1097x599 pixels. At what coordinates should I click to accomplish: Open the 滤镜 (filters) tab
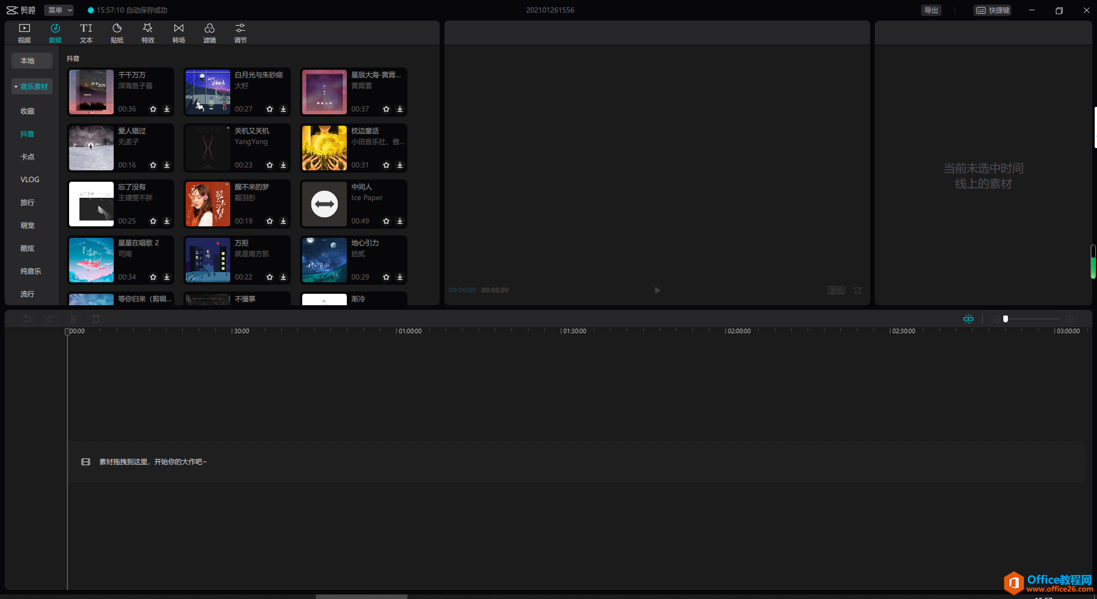209,33
